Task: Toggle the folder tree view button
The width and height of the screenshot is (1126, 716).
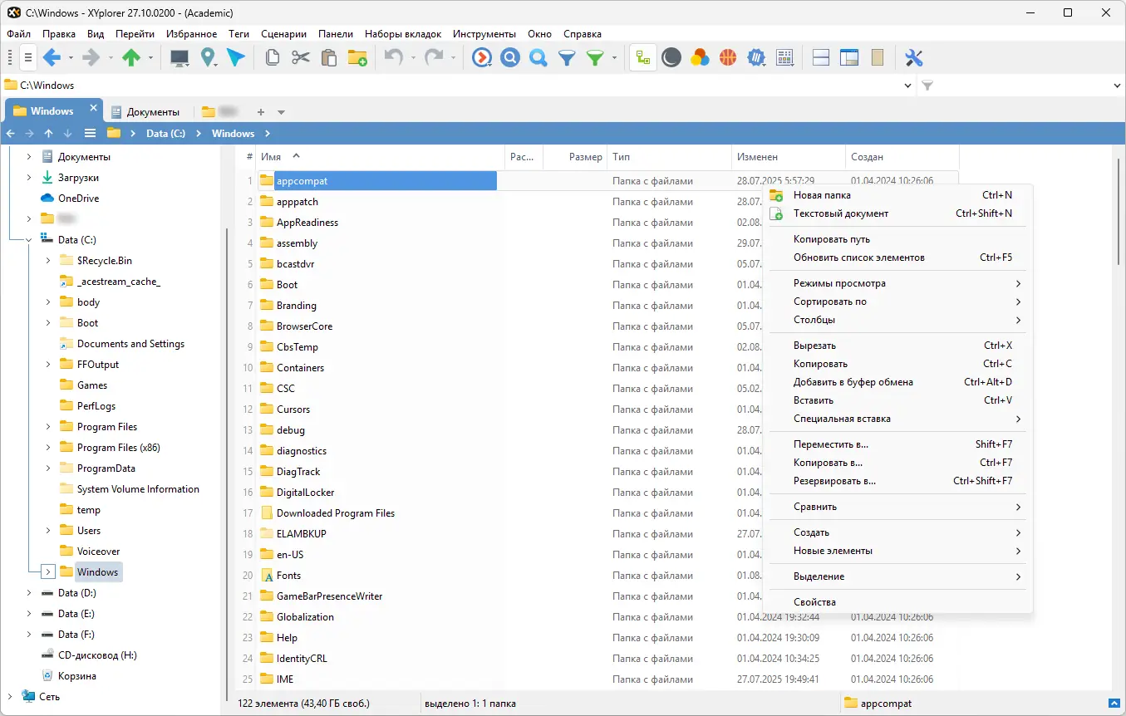Action: click(x=642, y=57)
